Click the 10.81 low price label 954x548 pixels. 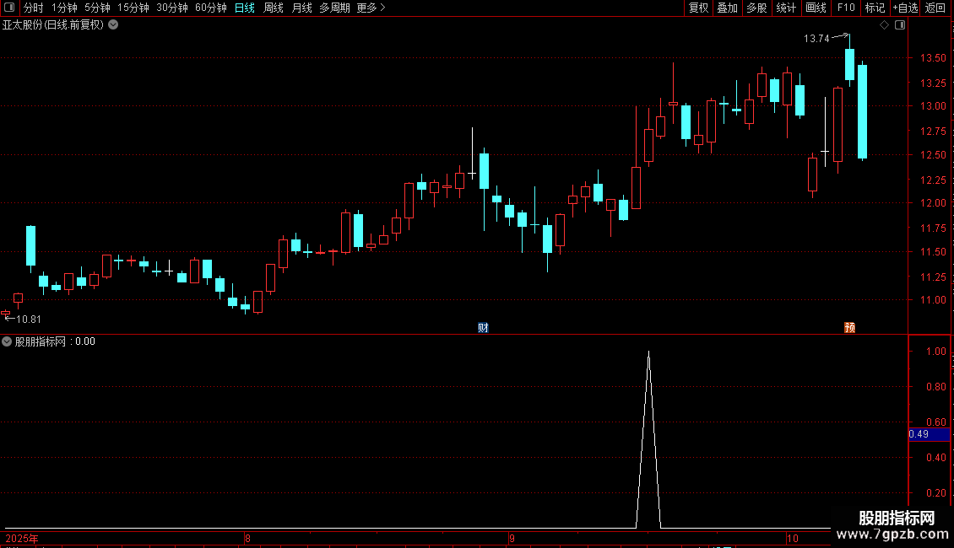(x=29, y=319)
